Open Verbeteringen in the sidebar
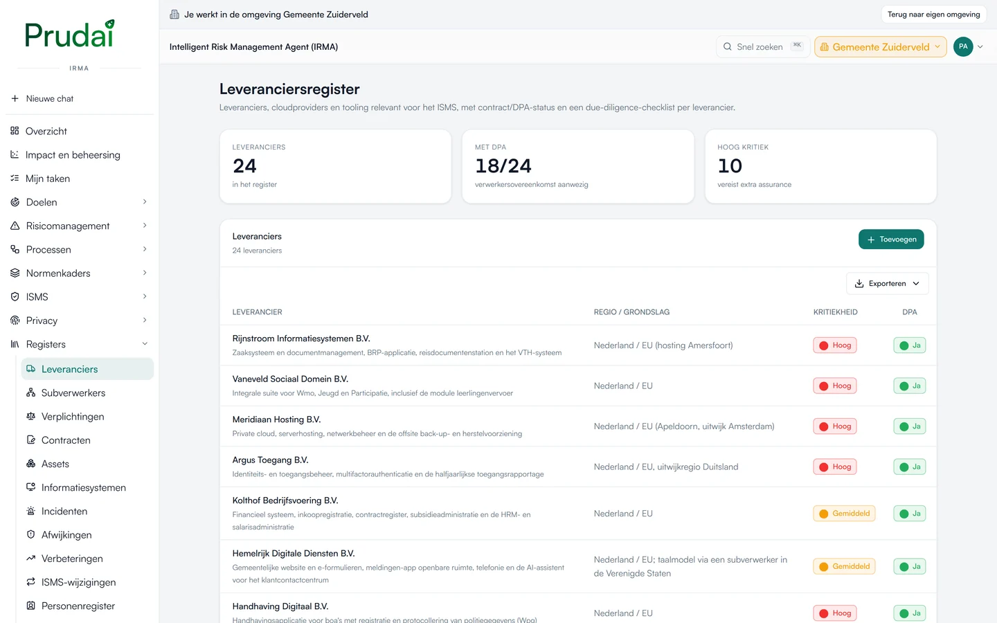 click(87, 559)
